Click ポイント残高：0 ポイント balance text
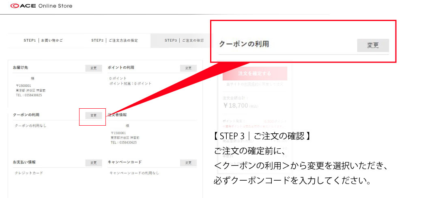The image size is (434, 198). click(x=130, y=83)
